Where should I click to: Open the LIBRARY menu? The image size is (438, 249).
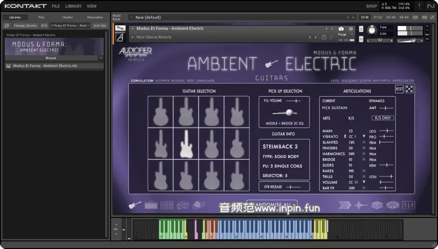click(73, 6)
